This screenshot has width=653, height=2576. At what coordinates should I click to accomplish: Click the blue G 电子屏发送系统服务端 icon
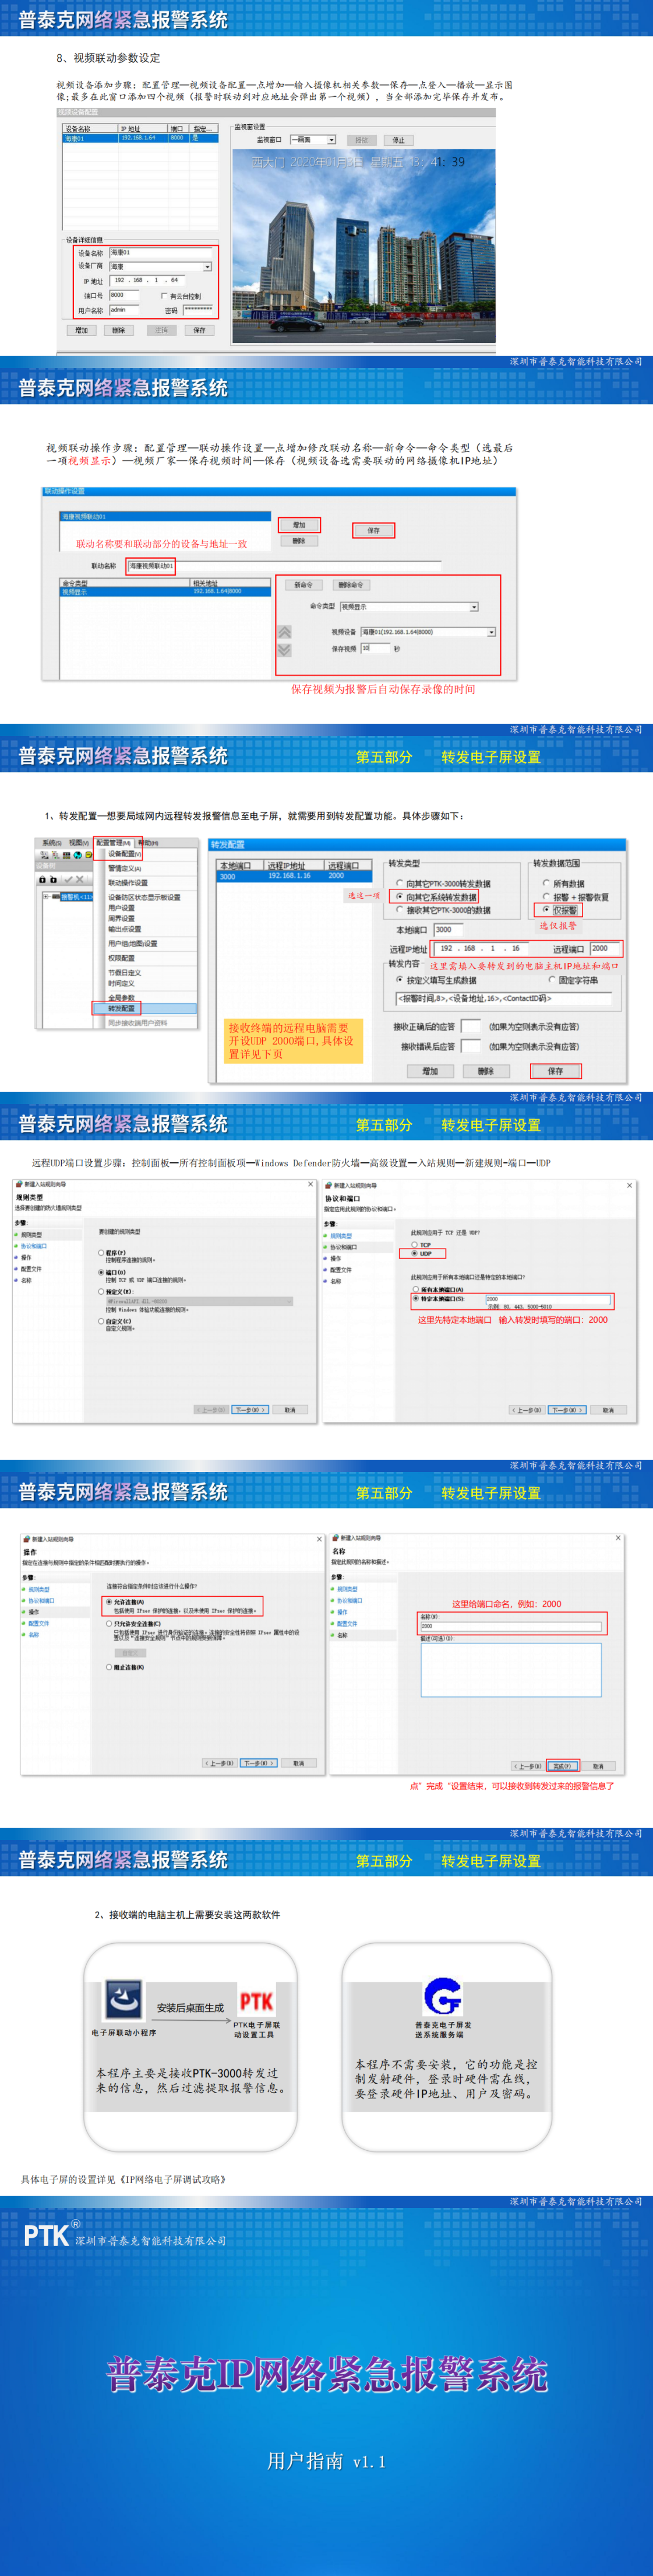(x=443, y=1996)
